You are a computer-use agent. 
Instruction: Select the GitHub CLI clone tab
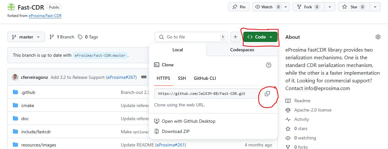tap(205, 78)
